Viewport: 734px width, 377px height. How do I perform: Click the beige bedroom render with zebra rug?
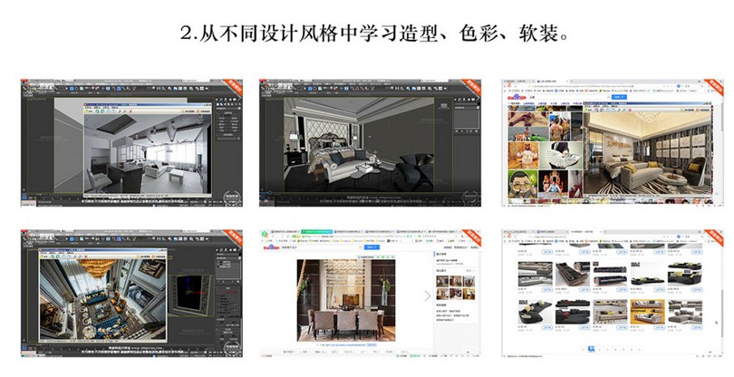647,154
